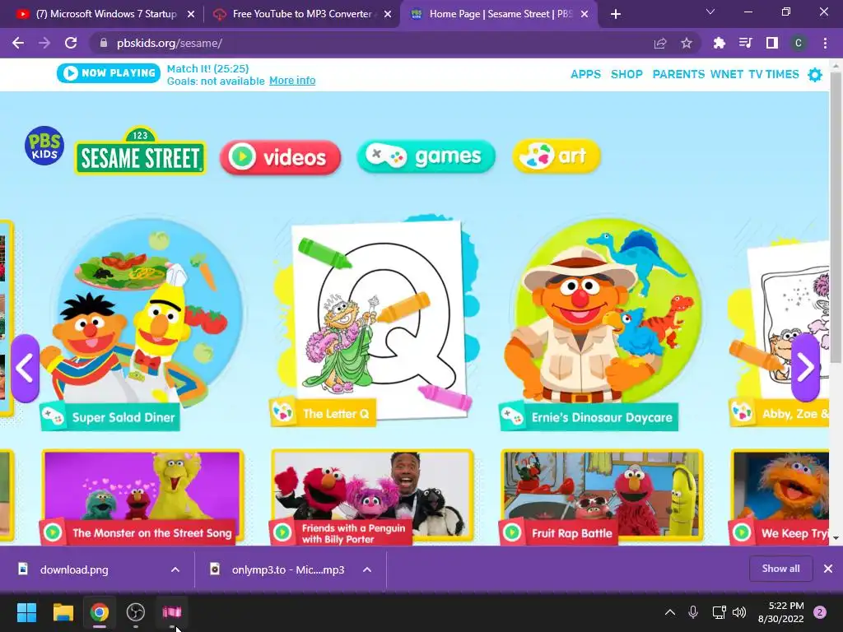Share this page via address bar icon
Screen dimensions: 843x632
tap(660, 43)
